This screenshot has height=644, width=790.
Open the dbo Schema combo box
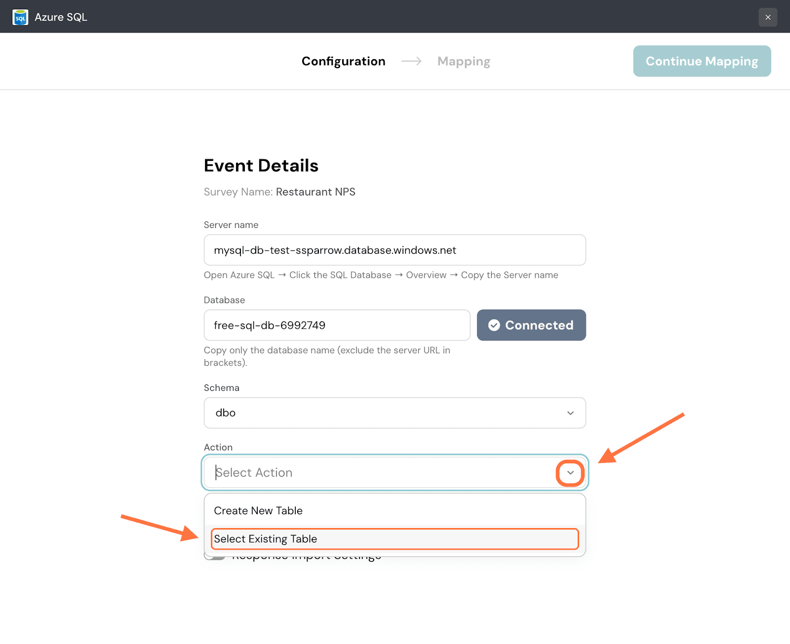pos(385,413)
